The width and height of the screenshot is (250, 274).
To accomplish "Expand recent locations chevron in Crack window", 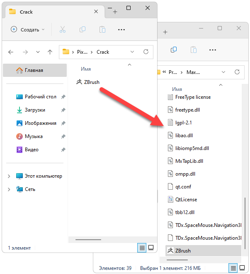I will point(38,52).
